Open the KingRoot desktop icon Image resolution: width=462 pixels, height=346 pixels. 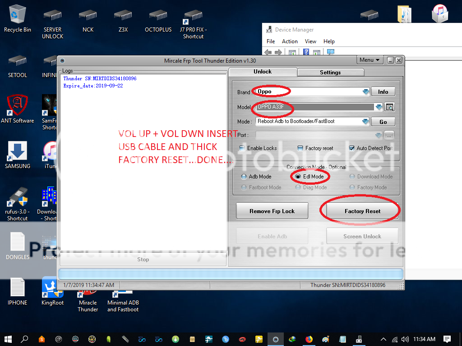point(52,291)
